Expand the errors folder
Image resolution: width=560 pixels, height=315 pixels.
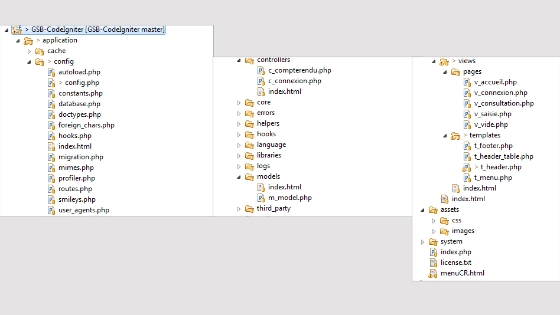click(x=239, y=113)
